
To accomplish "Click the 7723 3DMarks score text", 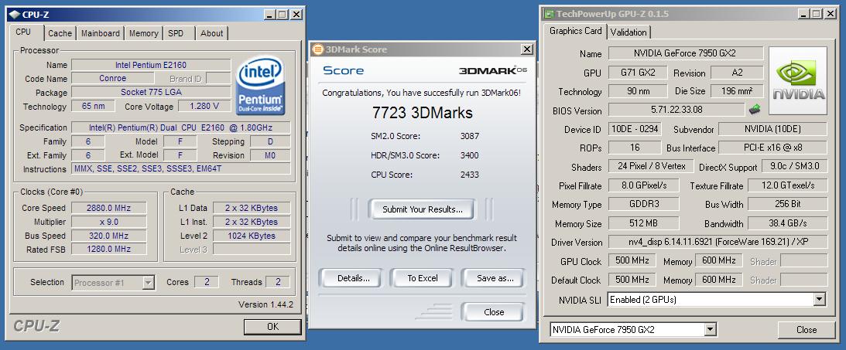I will [x=423, y=113].
